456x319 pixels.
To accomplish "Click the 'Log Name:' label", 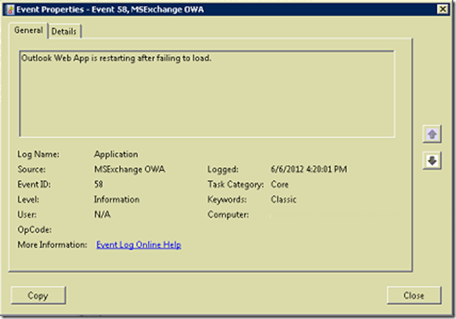I will [38, 155].
